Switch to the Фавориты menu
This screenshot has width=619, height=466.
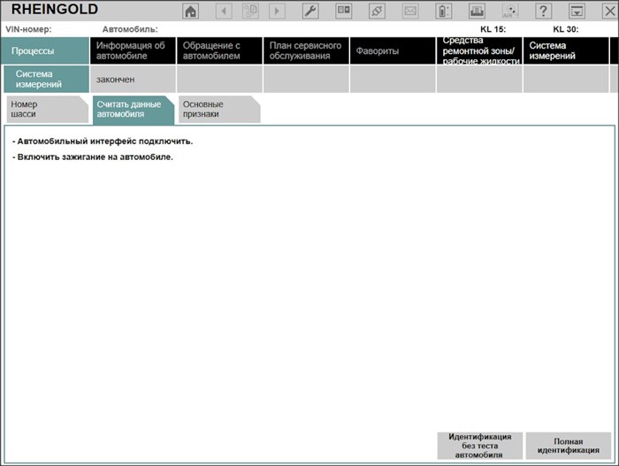click(x=392, y=51)
